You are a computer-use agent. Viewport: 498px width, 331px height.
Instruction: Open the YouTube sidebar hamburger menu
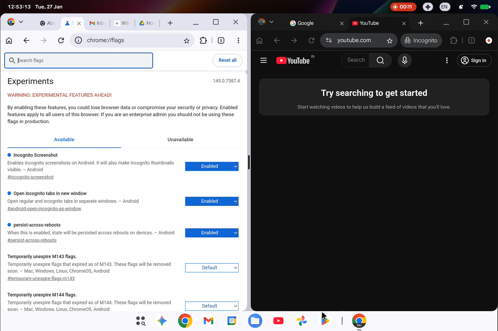coord(264,60)
